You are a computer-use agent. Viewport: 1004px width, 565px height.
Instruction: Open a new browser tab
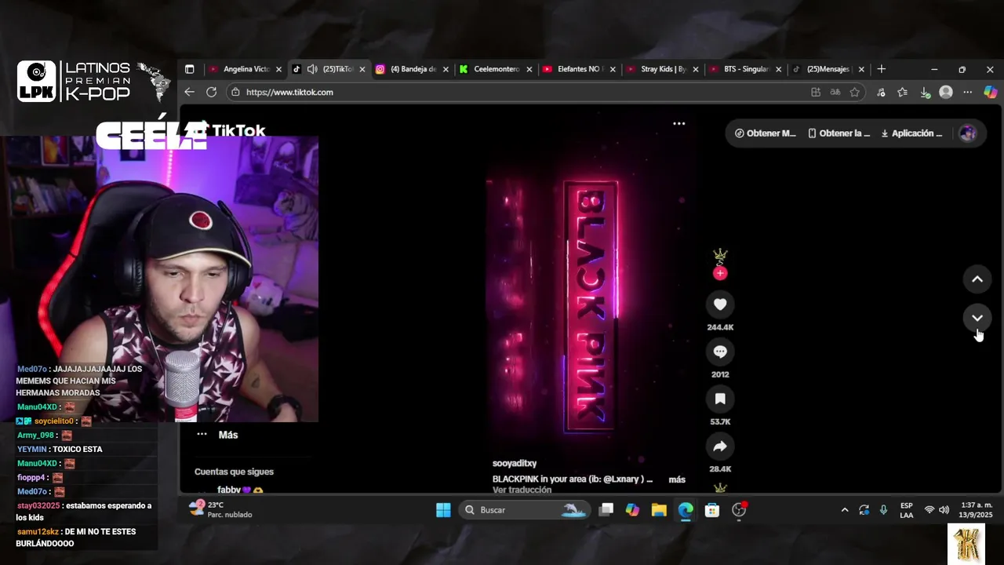click(882, 69)
